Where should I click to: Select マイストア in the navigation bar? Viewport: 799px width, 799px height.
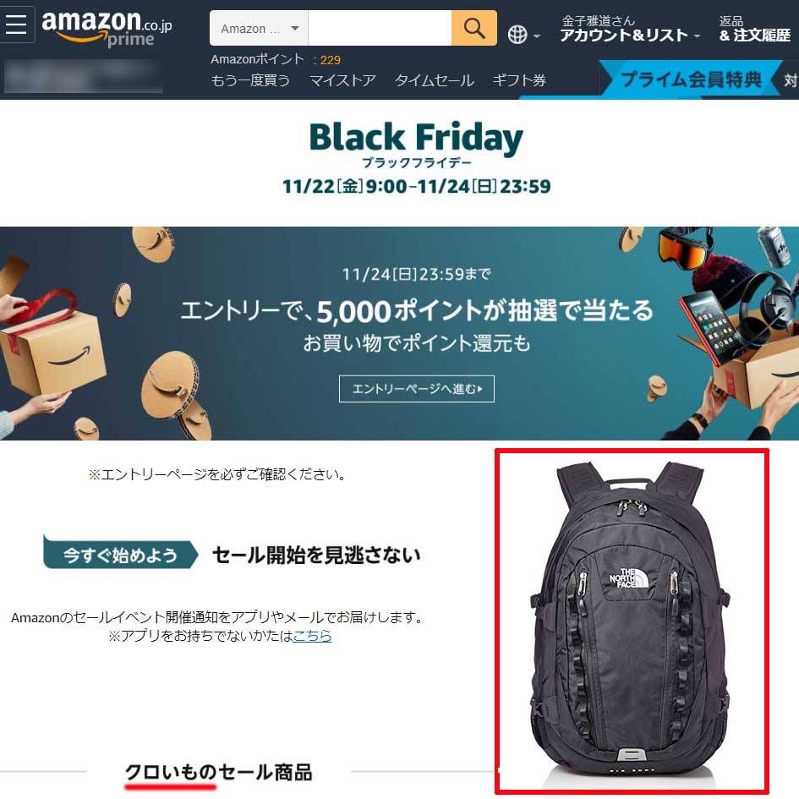pos(342,80)
